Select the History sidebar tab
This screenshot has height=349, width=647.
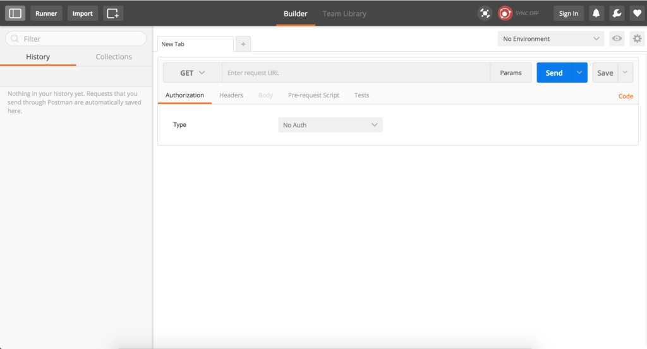pyautogui.click(x=38, y=57)
